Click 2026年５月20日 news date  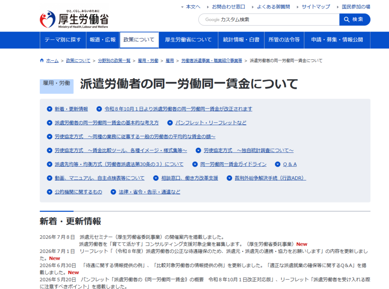click(58, 280)
